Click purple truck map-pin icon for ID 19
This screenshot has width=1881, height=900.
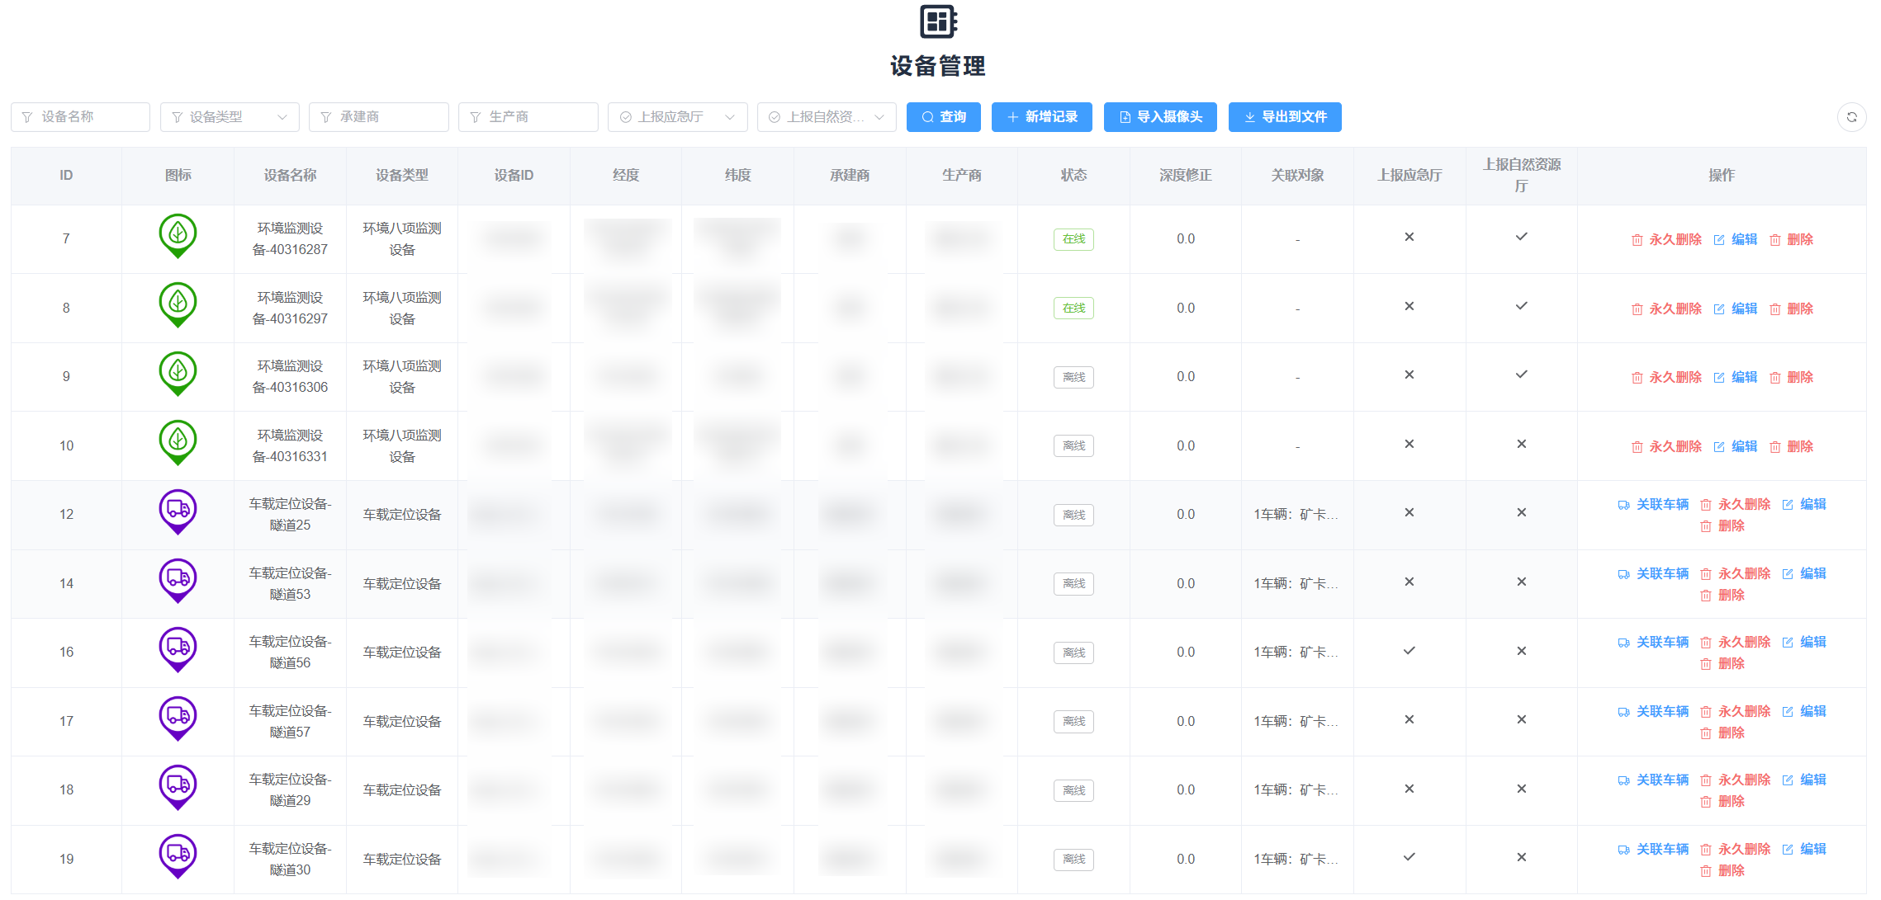tap(178, 855)
